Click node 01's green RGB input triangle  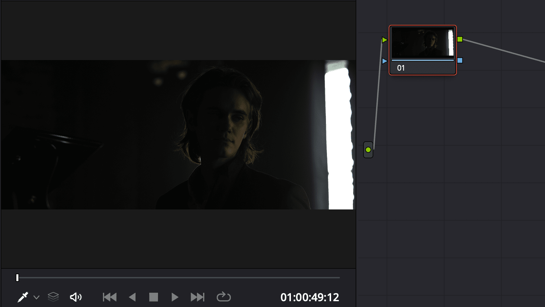[x=385, y=39]
